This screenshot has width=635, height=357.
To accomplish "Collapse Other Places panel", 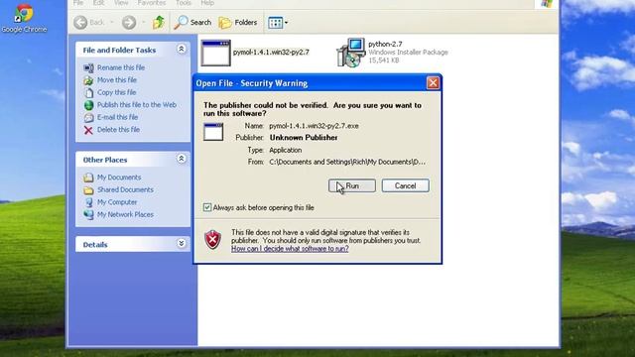I will (181, 159).
